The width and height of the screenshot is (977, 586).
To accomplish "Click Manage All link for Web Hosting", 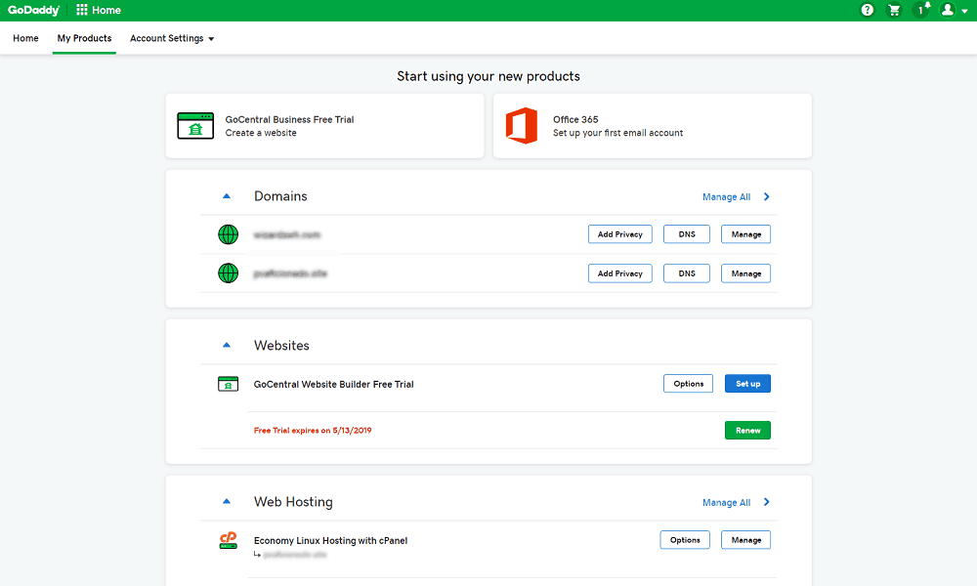I will click(727, 503).
